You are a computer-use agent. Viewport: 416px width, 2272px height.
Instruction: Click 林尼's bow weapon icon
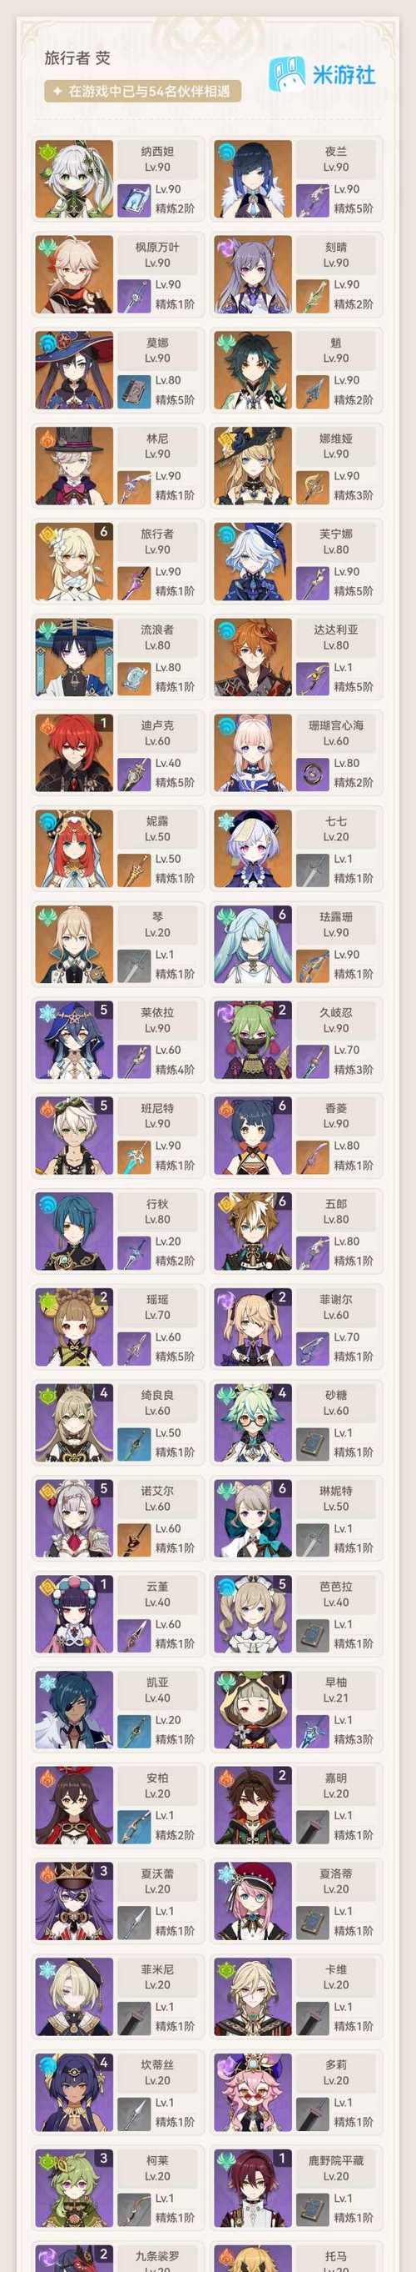pos(133,487)
